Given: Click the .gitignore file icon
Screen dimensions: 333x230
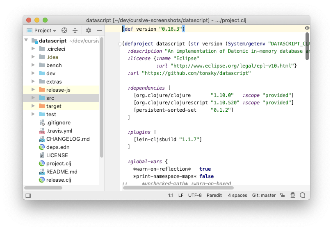Looking at the screenshot, I should [x=42, y=122].
